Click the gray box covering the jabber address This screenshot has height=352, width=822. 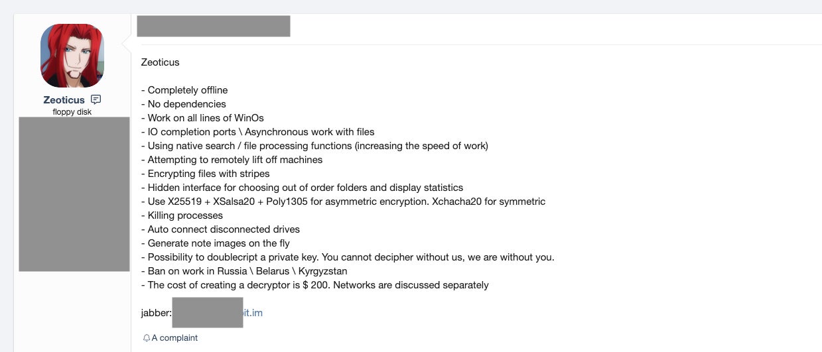207,313
